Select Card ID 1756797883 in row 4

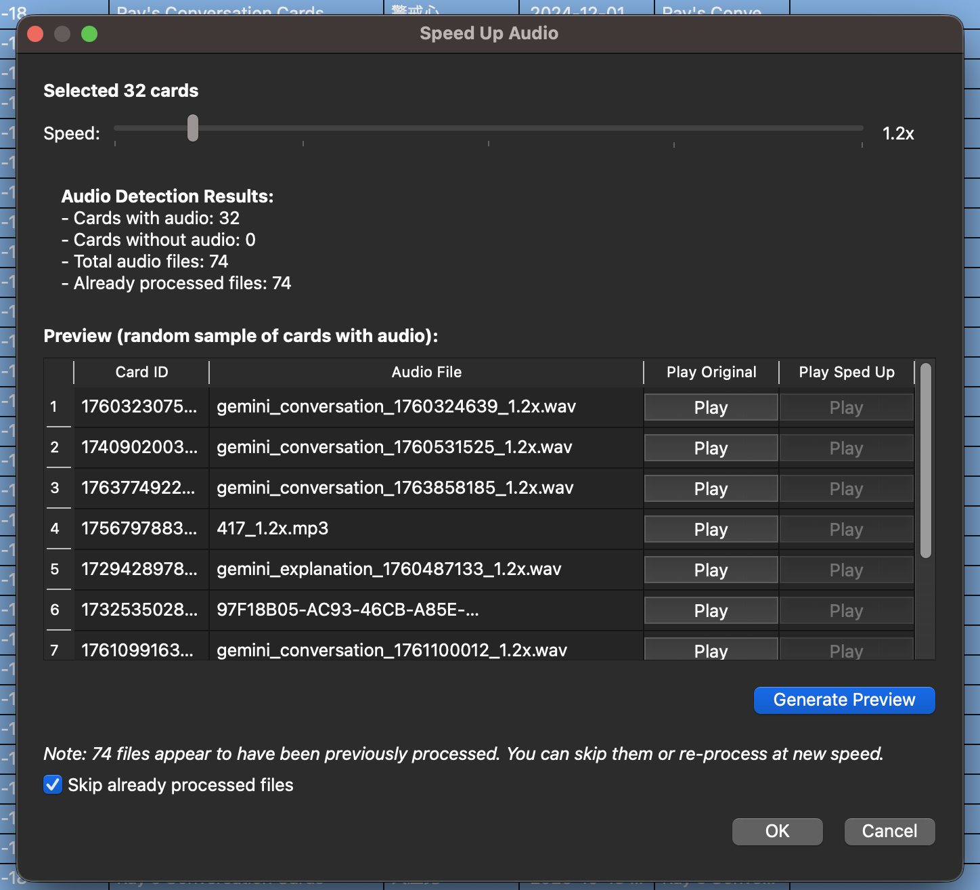[x=141, y=529]
